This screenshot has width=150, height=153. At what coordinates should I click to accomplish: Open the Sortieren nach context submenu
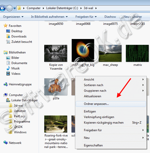[111, 85]
